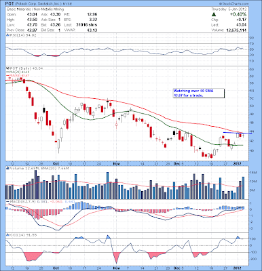Click the RSI(14) panel legend icon
This screenshot has width=262, height=271.
[x=7, y=35]
